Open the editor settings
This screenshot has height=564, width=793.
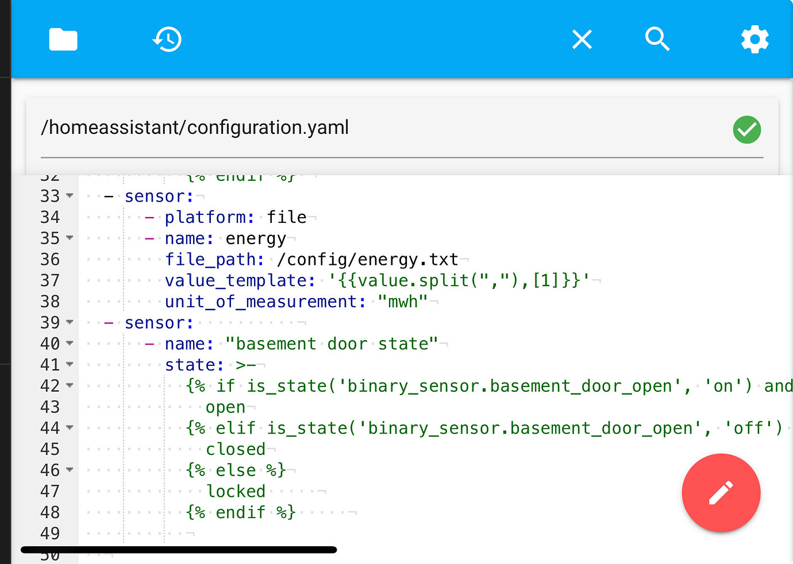(x=754, y=39)
